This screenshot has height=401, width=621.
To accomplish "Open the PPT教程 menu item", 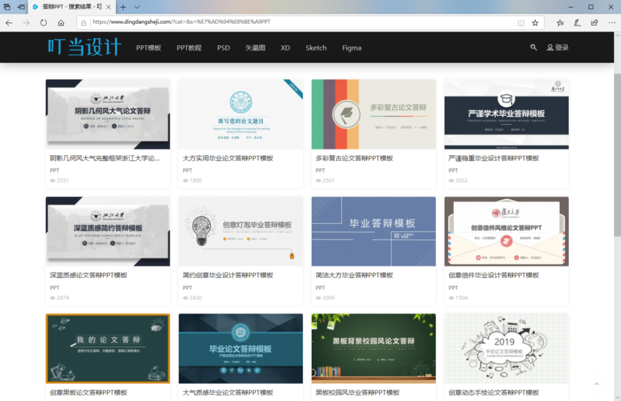I will click(189, 48).
